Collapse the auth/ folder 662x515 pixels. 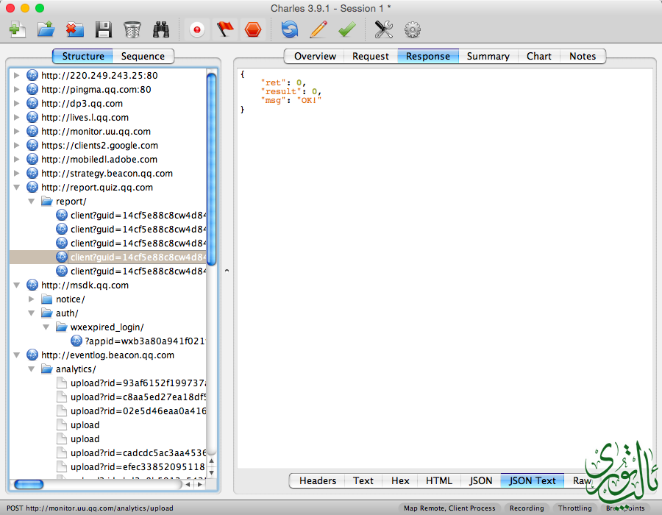point(31,313)
